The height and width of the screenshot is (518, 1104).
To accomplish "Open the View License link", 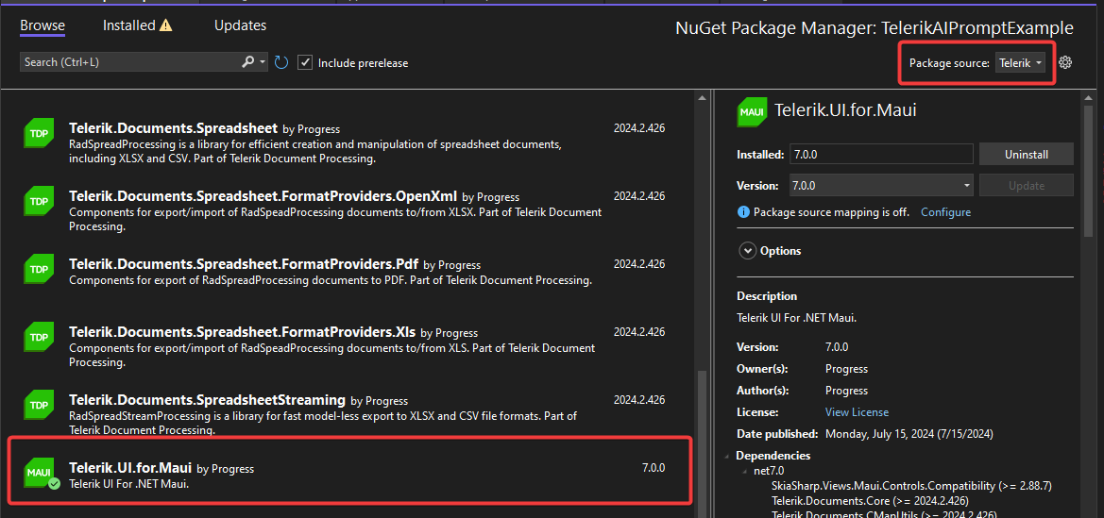I will (857, 411).
